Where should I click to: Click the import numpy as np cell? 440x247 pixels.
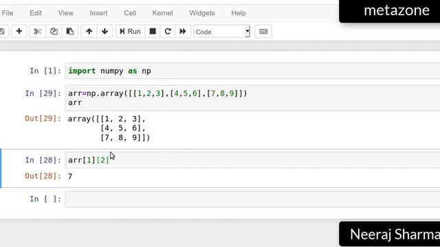pos(252,71)
